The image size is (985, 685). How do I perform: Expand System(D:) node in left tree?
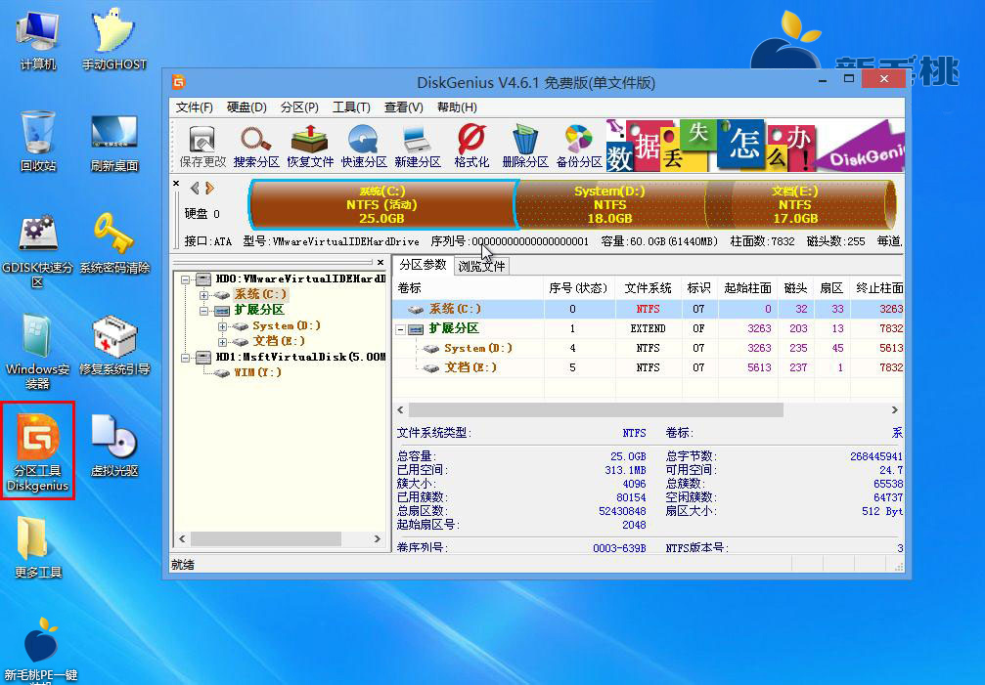pos(222,326)
